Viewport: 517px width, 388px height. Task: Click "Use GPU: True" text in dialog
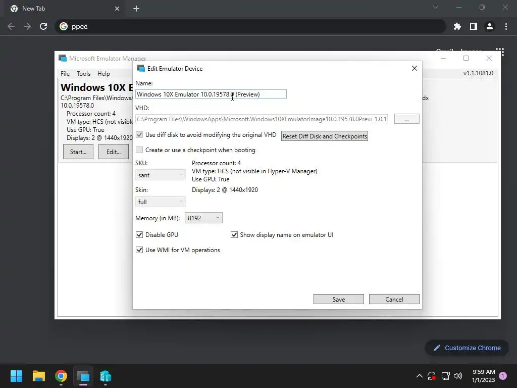[x=211, y=179]
